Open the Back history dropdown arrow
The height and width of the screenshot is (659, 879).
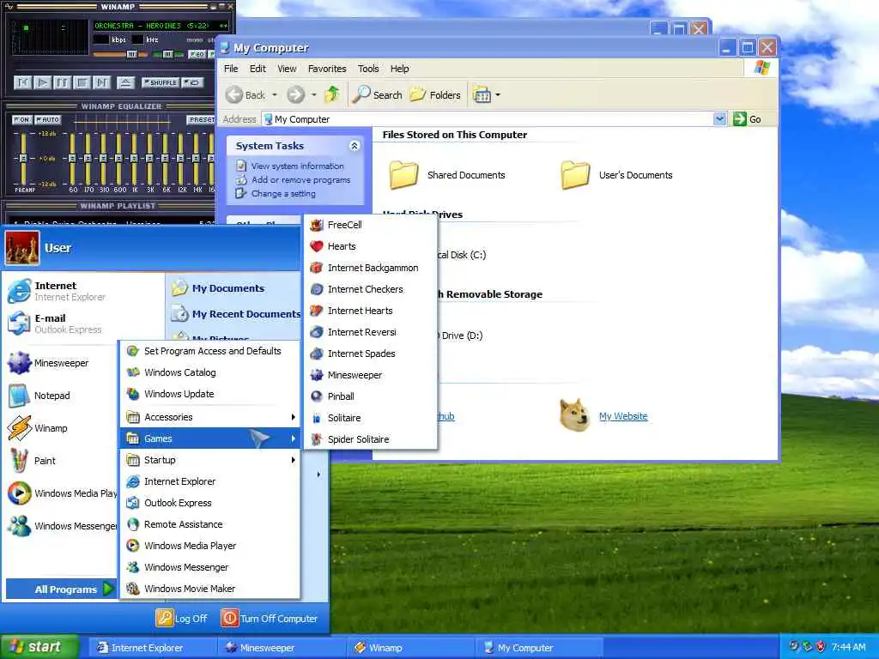tap(275, 94)
